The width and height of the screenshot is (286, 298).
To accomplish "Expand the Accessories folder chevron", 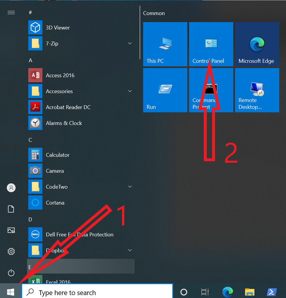I will point(130,91).
